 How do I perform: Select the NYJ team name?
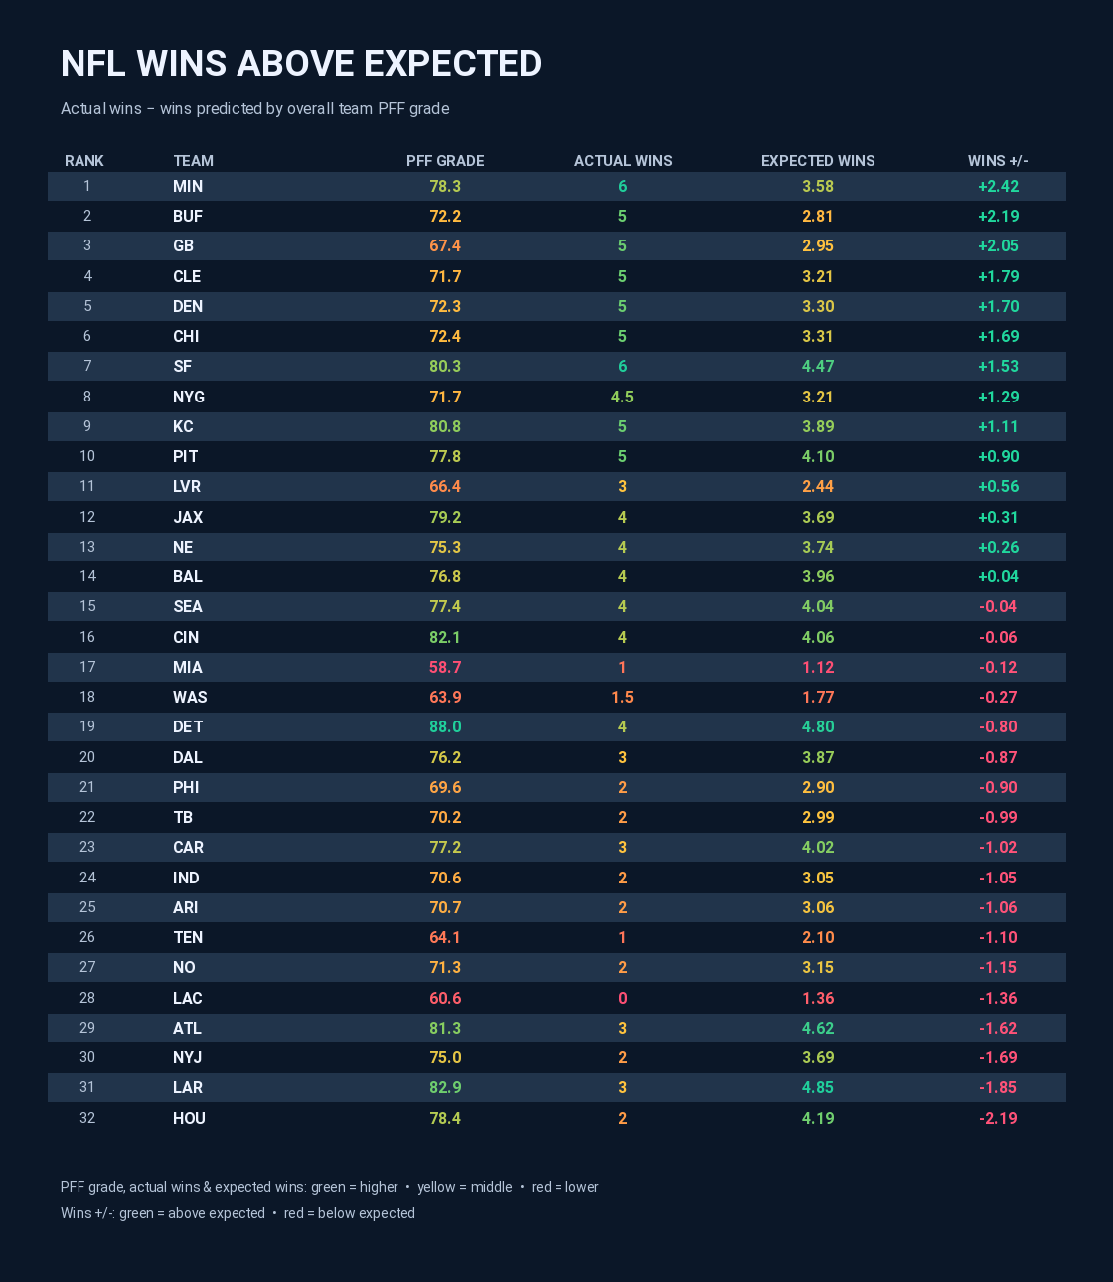[x=188, y=1057]
